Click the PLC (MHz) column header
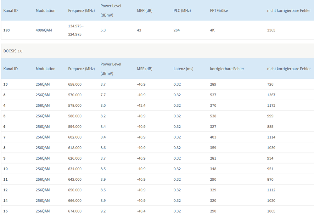Image resolution: width=314 pixels, height=215 pixels. [x=182, y=10]
